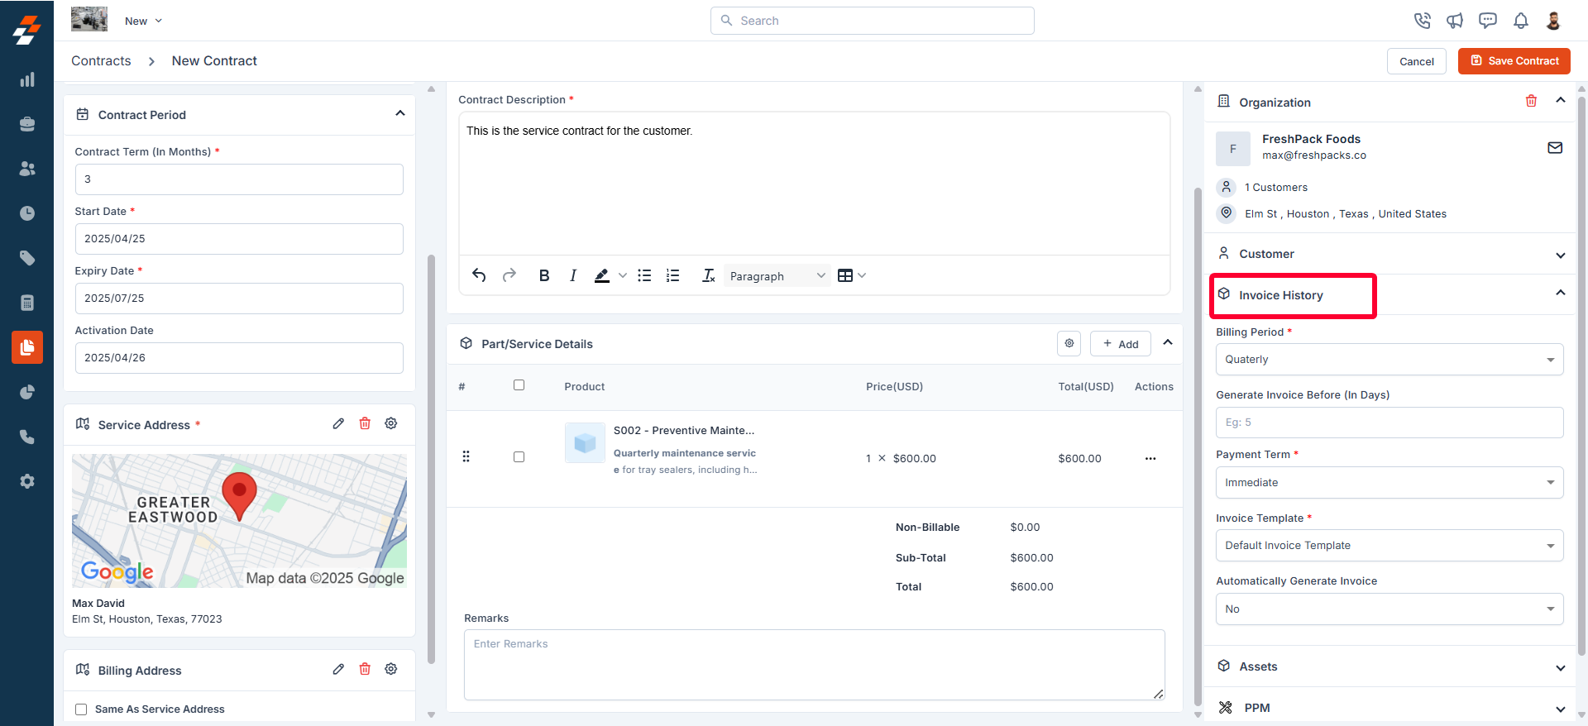Insert a numbered list
The height and width of the screenshot is (726, 1588).
click(x=673, y=275)
